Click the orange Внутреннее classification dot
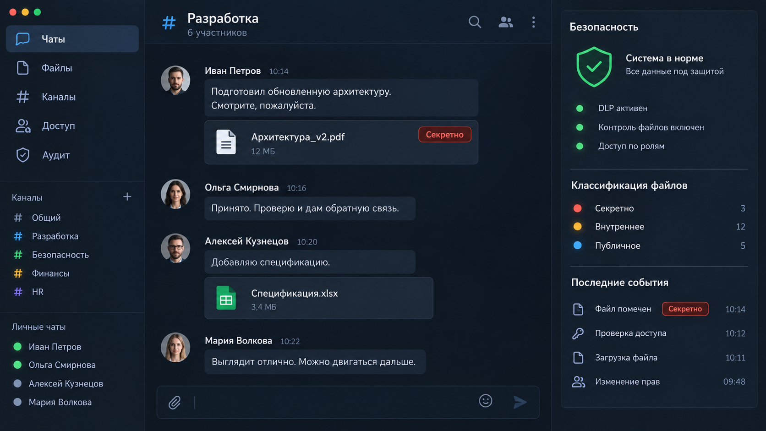Screen dimensions: 766x431 click(578, 227)
